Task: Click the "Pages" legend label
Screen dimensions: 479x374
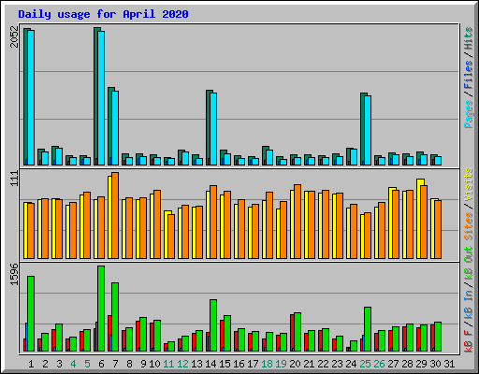Action: click(469, 114)
